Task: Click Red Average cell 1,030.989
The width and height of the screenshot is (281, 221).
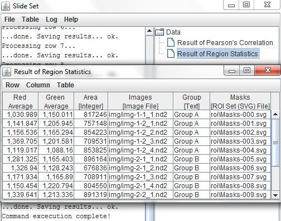Action: [21, 115]
